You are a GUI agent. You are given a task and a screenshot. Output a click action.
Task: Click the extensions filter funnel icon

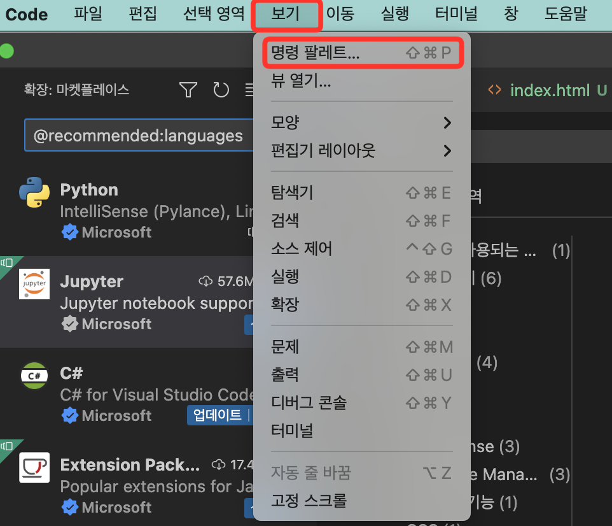188,90
